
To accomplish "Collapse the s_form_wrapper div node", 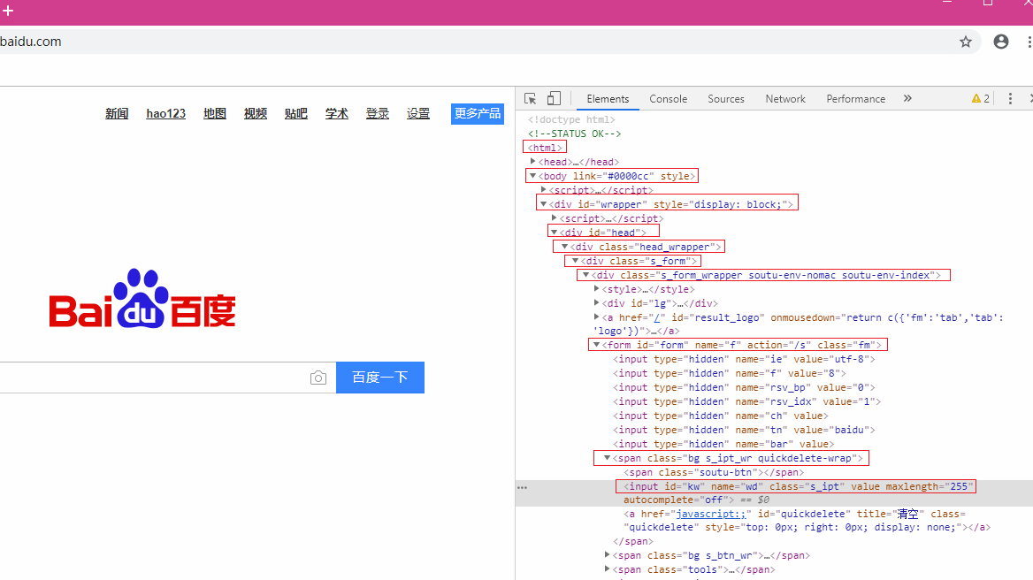I will 585,275.
